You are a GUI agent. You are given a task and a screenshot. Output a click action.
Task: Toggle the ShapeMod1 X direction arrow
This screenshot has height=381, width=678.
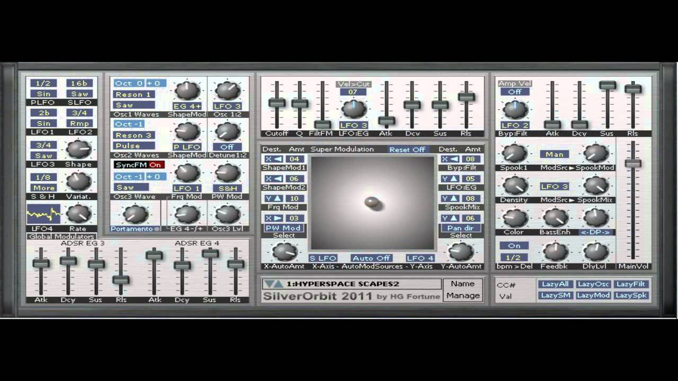[275, 159]
